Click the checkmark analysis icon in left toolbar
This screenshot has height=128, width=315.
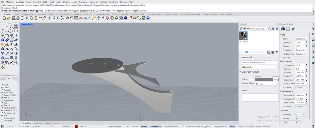11,62
